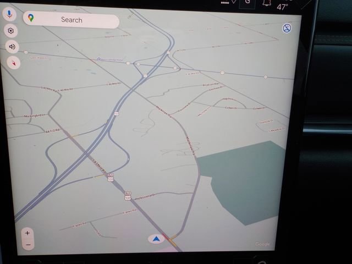352x264 pixels.
Task: Tap the red compass arrow button
Action: tap(13, 63)
